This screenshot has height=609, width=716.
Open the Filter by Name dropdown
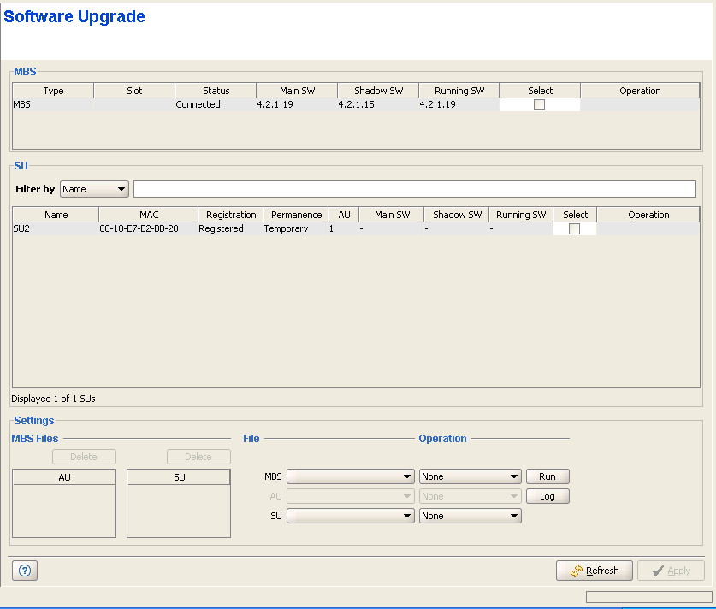(x=94, y=189)
